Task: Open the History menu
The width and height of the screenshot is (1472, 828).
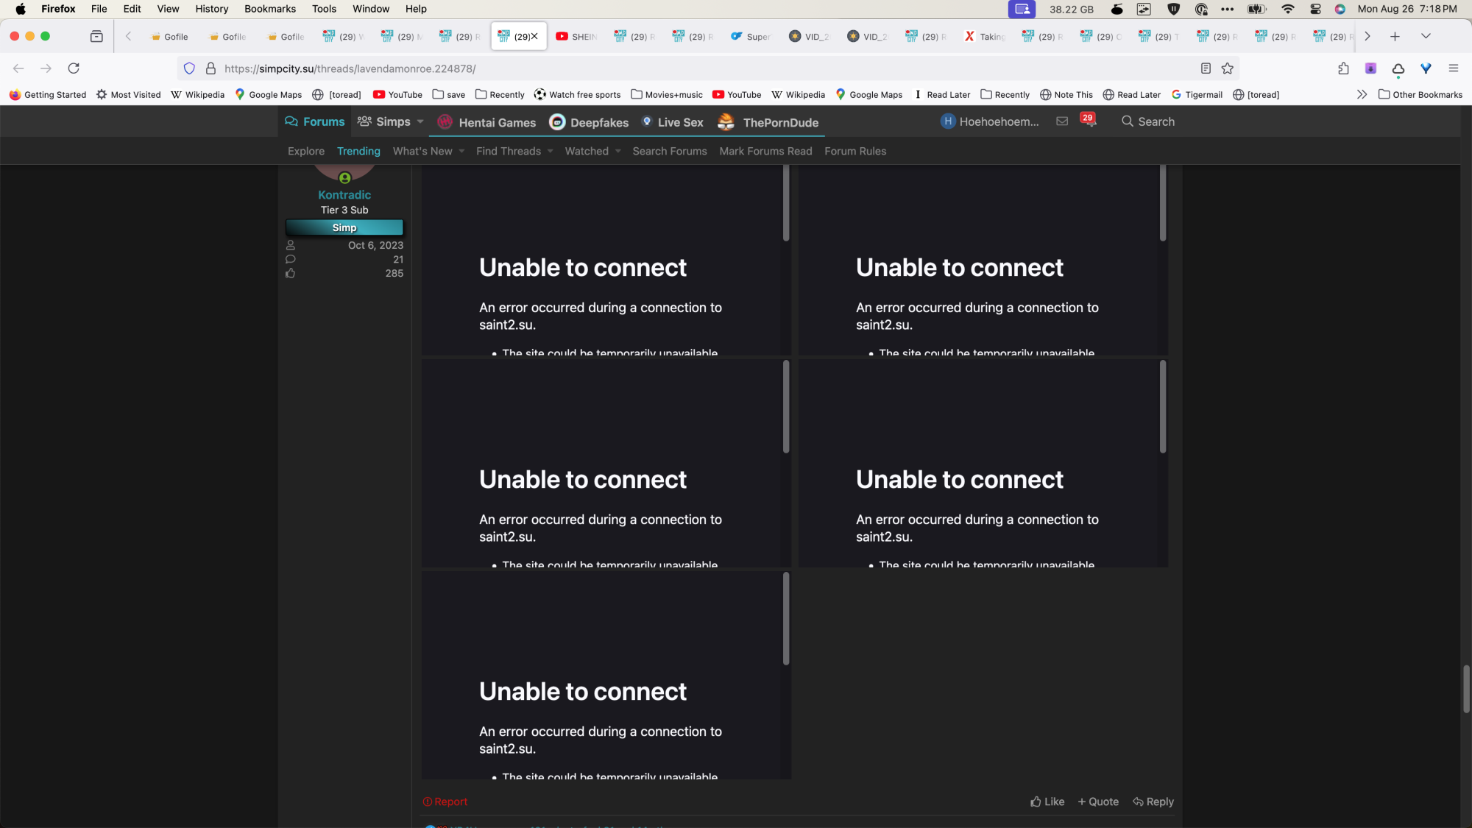Action: pyautogui.click(x=211, y=9)
